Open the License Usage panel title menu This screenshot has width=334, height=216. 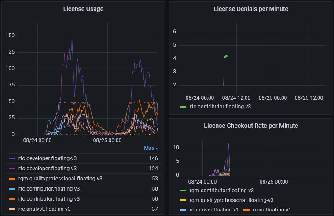(x=83, y=9)
